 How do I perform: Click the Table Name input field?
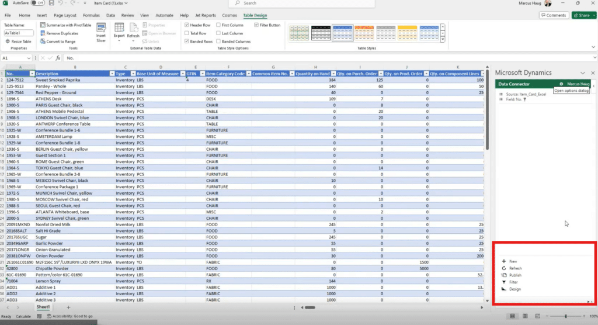coord(19,33)
